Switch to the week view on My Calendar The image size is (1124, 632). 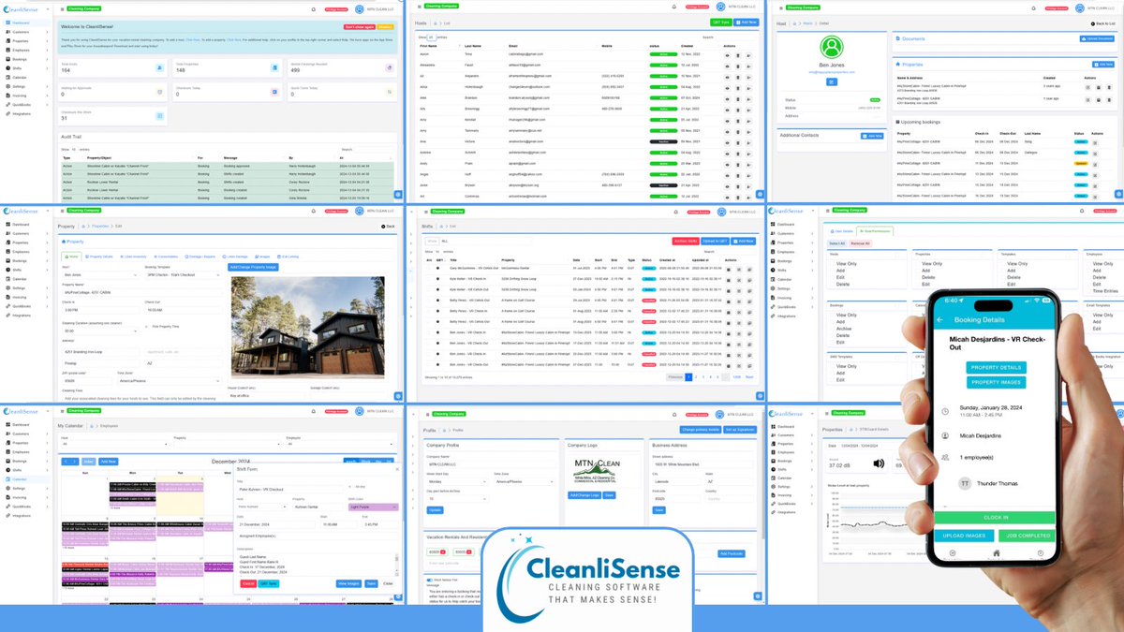(x=365, y=462)
